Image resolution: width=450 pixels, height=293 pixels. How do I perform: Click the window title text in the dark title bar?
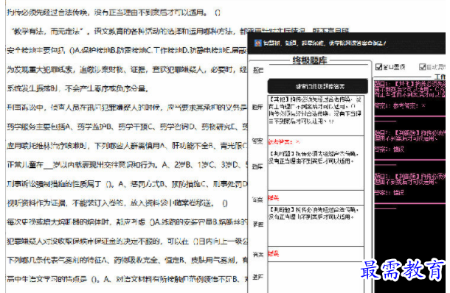pyautogui.click(x=325, y=43)
